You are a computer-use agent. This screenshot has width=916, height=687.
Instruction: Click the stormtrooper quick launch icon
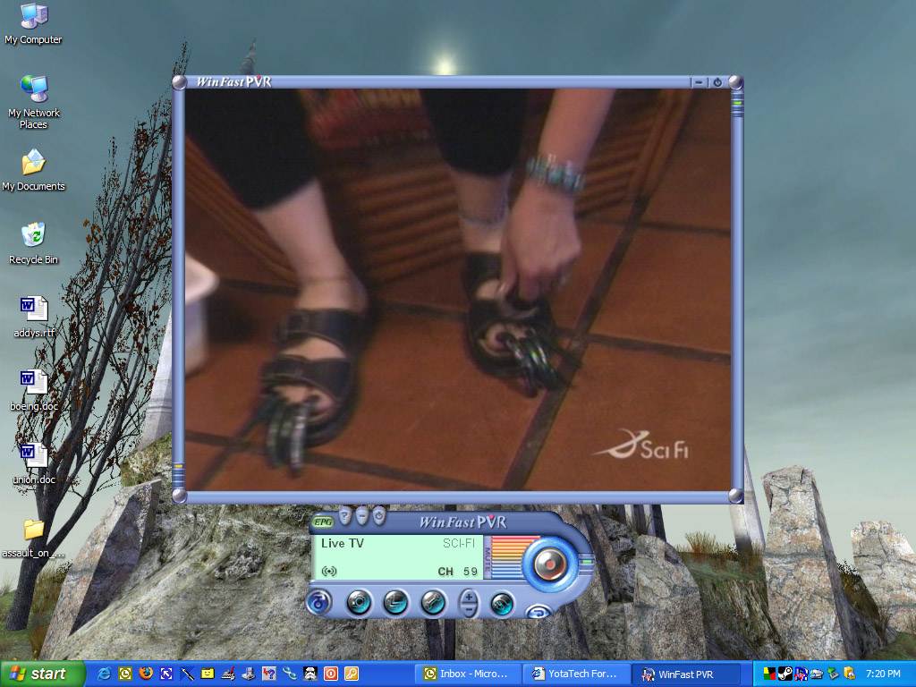pyautogui.click(x=310, y=674)
